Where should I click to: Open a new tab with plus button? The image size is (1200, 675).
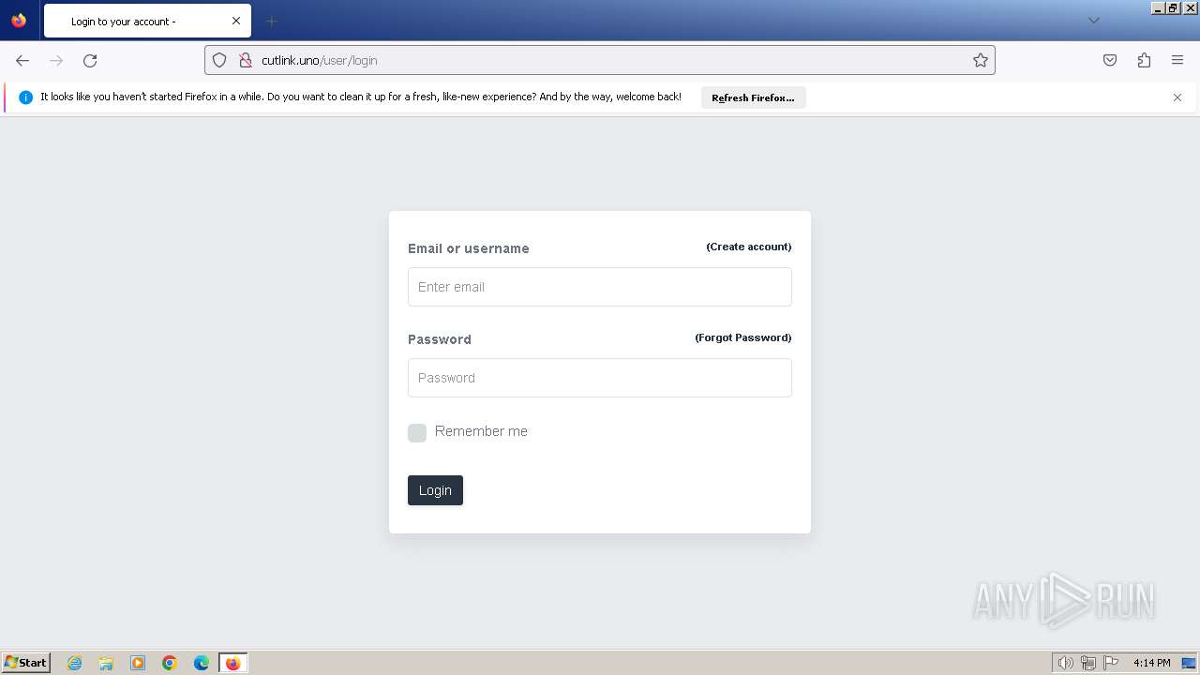click(x=271, y=21)
